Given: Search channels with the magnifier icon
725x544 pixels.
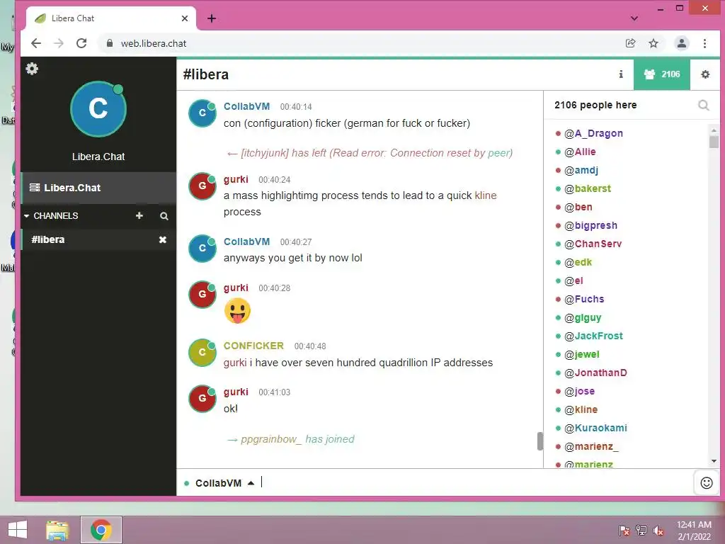Looking at the screenshot, I should click(x=164, y=216).
